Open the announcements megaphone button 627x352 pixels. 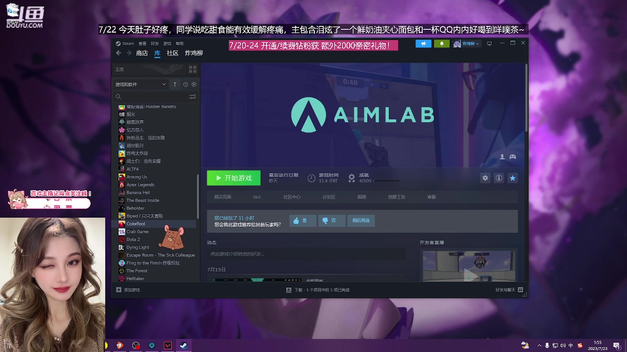pyautogui.click(x=424, y=44)
